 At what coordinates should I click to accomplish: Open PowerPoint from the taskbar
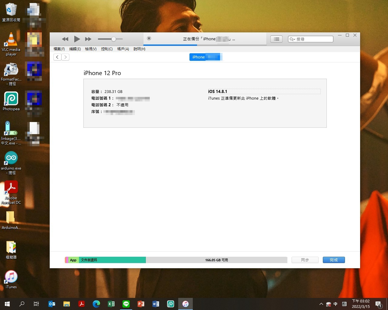tap(141, 304)
